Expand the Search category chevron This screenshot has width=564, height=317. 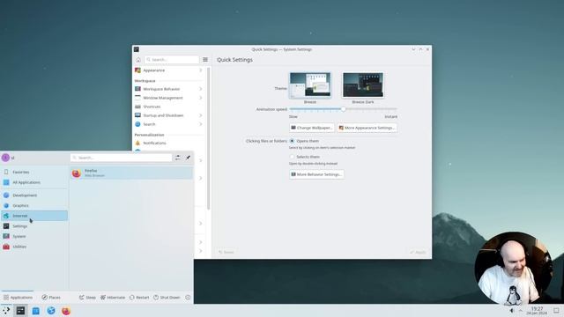coord(200,124)
